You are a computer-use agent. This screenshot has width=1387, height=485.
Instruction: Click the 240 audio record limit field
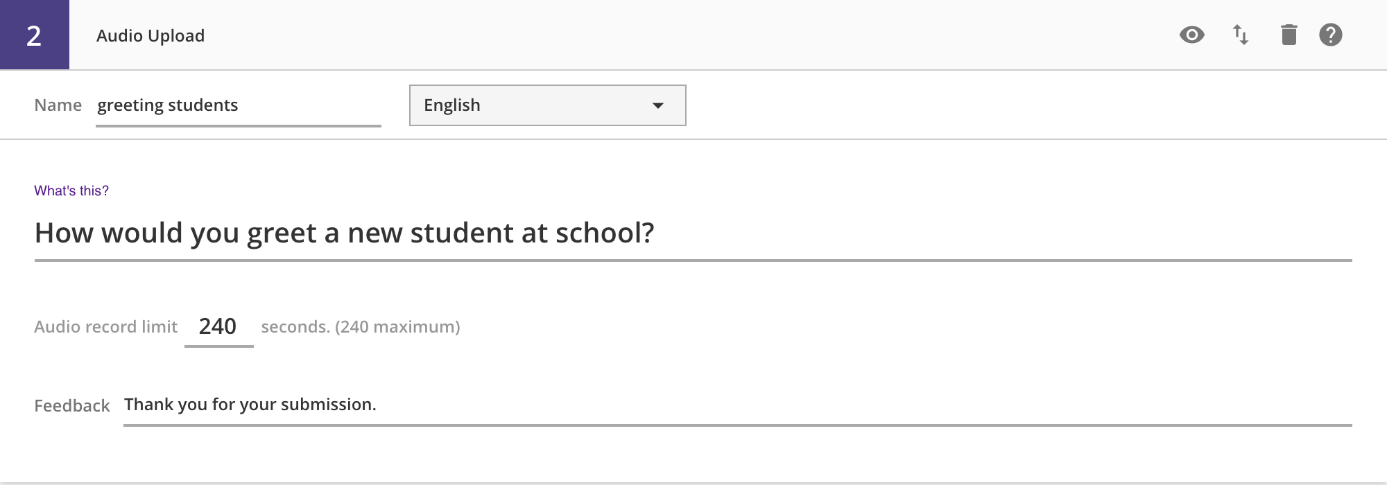tap(218, 326)
